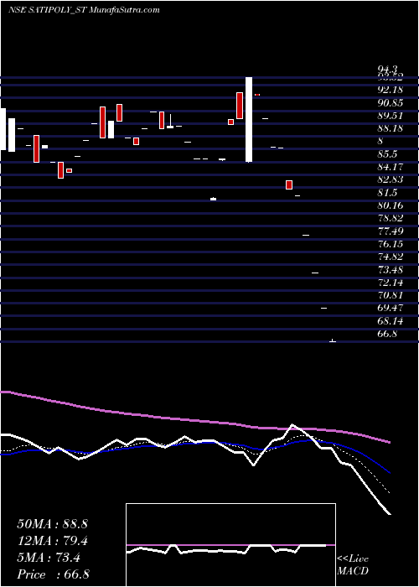Screen dimensions: 419x587
Task: Click the 72.14 price axis label
Action: pos(391,282)
